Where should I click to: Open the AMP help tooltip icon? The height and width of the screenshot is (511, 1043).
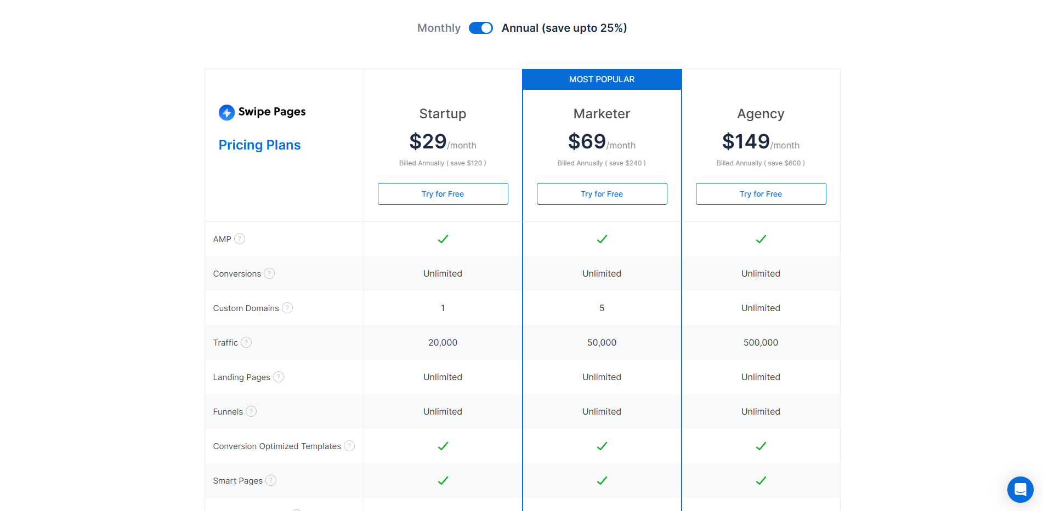240,239
